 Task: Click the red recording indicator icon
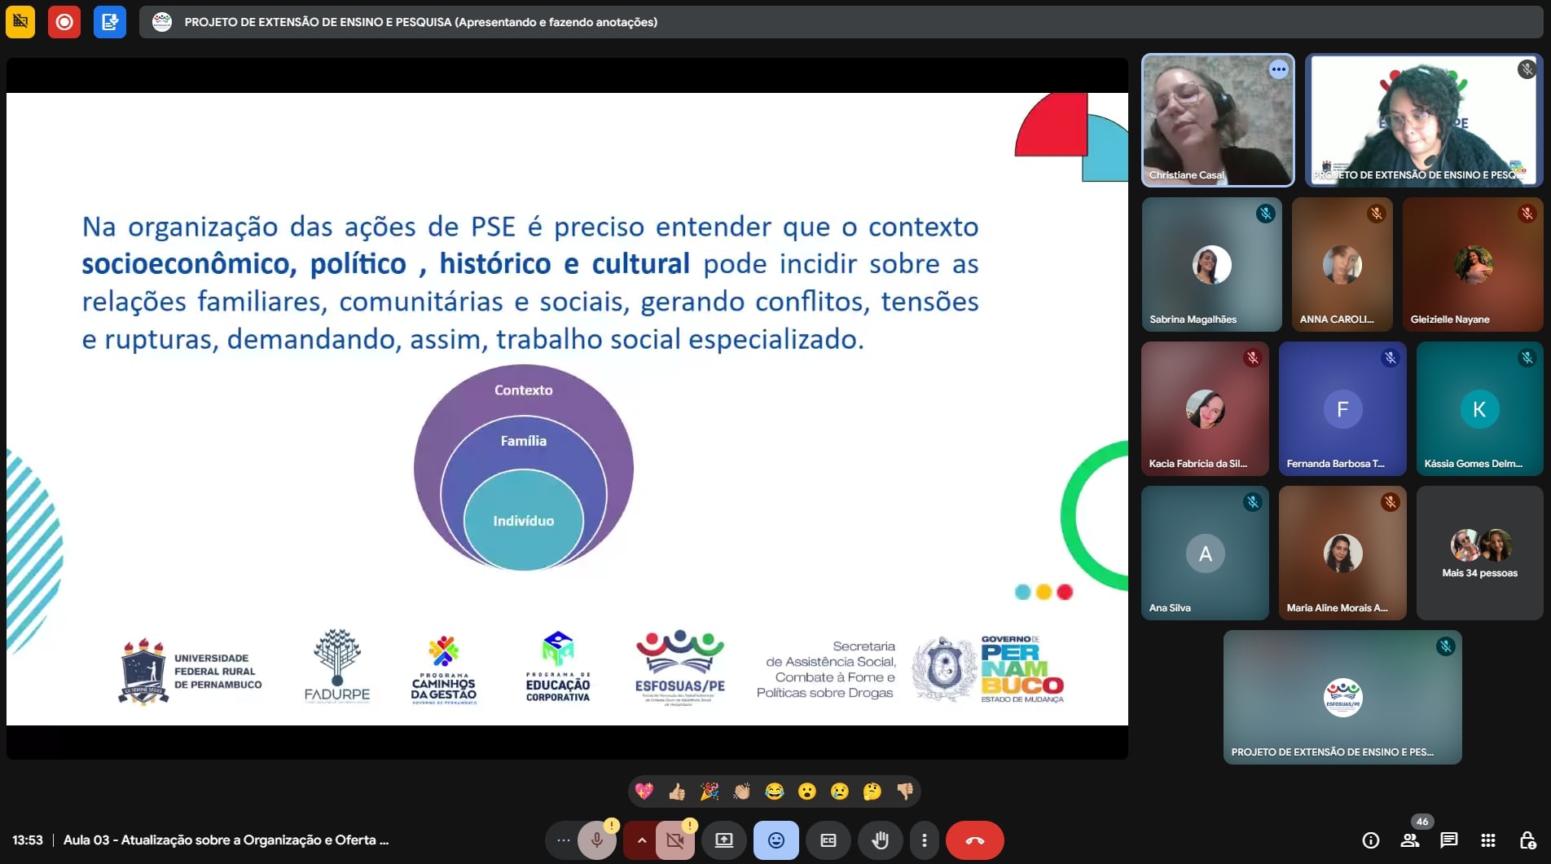(x=64, y=22)
